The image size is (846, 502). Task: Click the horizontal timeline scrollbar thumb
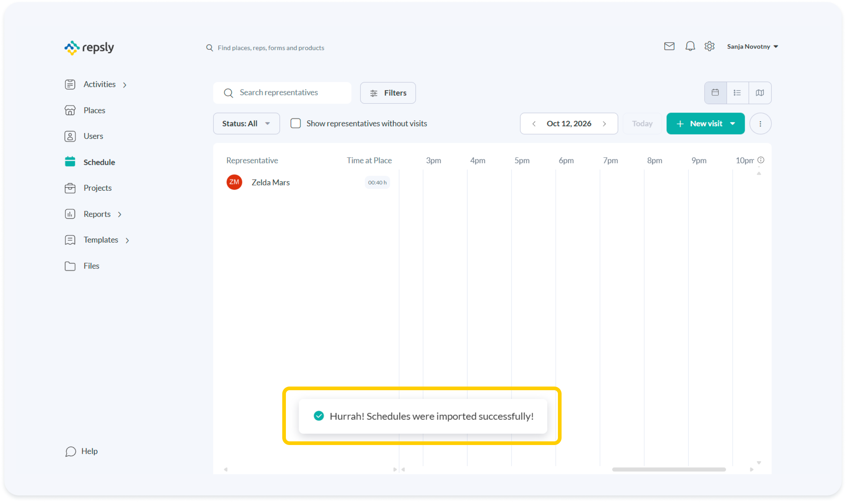pyautogui.click(x=669, y=469)
